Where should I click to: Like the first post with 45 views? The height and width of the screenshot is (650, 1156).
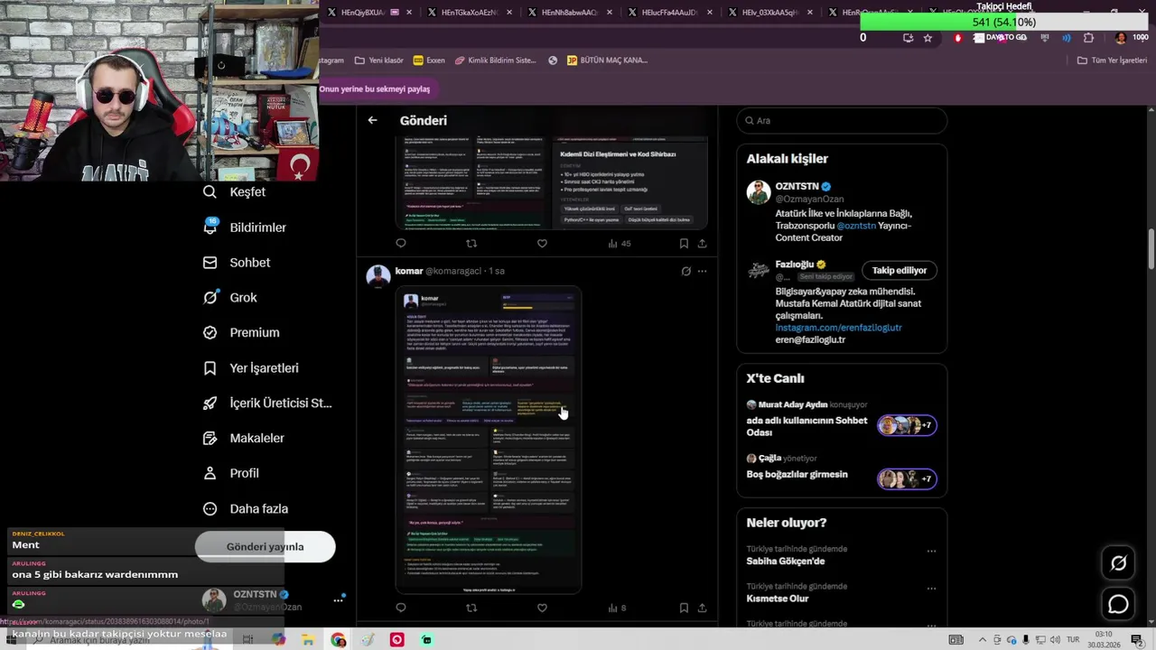[542, 244]
